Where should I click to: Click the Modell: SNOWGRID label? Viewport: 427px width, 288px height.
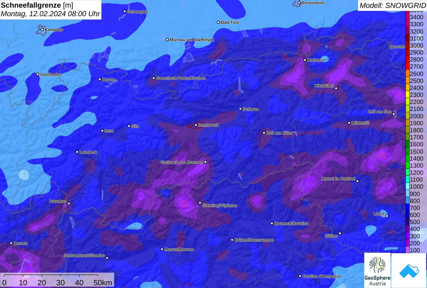click(393, 5)
